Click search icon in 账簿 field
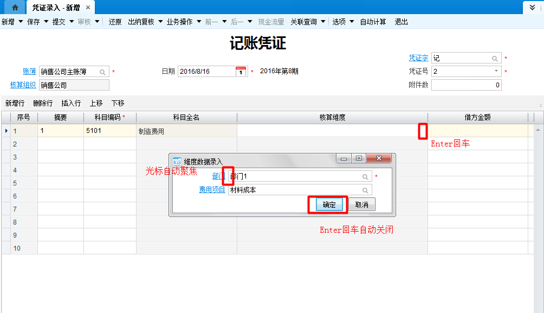Image resolution: width=544 pixels, height=313 pixels. pyautogui.click(x=102, y=72)
